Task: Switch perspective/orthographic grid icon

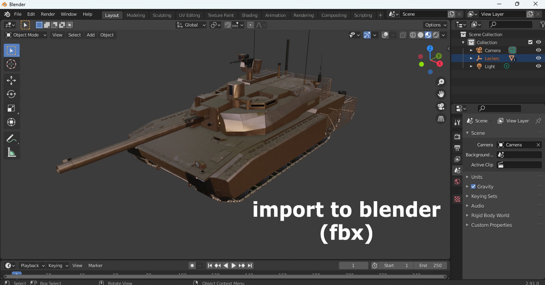Action: [x=441, y=118]
